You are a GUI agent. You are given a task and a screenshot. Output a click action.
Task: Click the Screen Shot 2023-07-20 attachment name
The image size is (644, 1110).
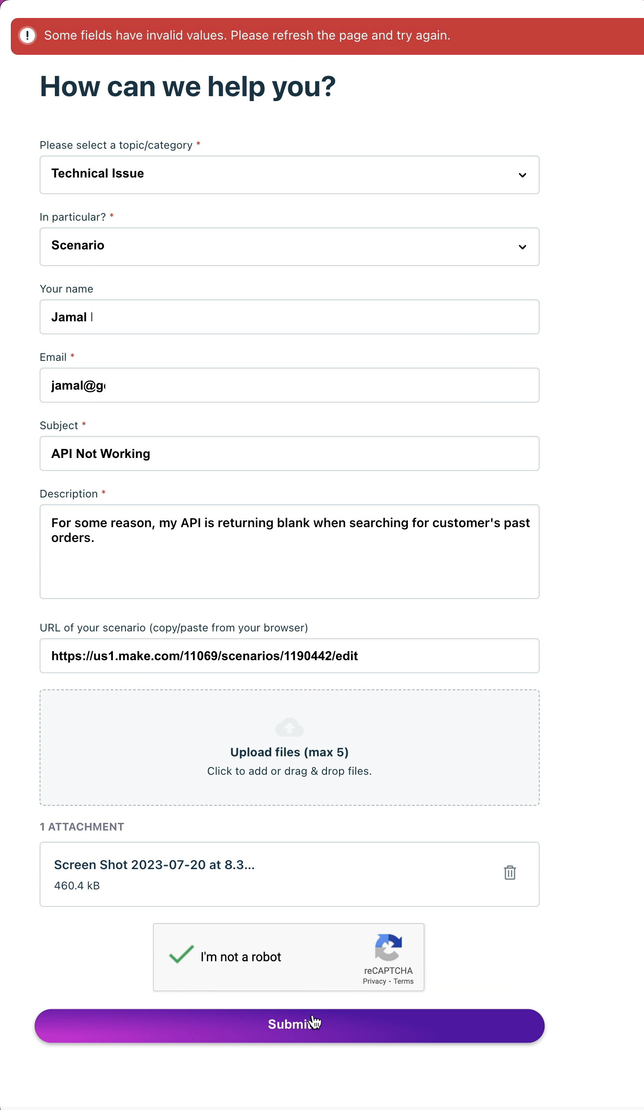[154, 865]
